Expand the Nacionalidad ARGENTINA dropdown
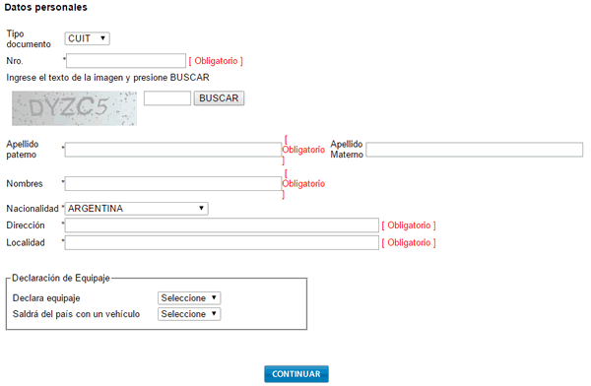 click(x=137, y=209)
